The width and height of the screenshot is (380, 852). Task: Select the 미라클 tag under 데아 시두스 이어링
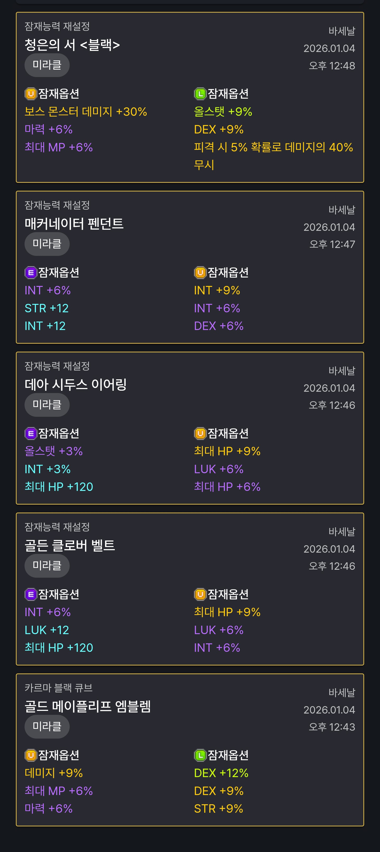(47, 405)
